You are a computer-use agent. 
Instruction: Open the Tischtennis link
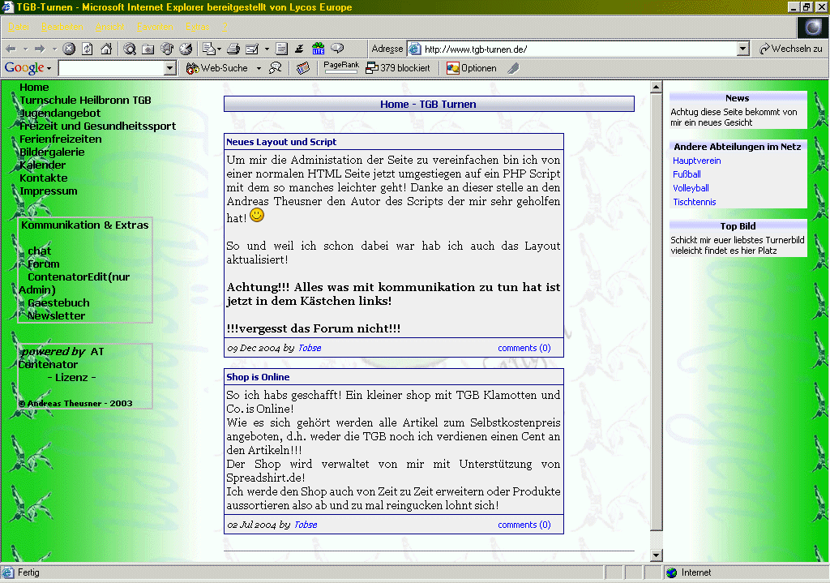pos(694,202)
